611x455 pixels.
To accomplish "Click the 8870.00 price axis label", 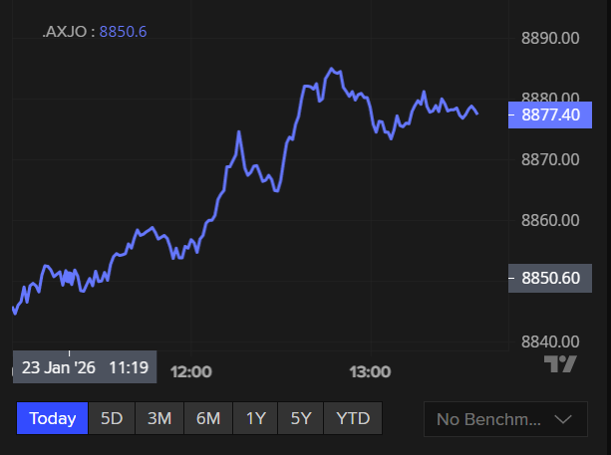I will (x=550, y=158).
